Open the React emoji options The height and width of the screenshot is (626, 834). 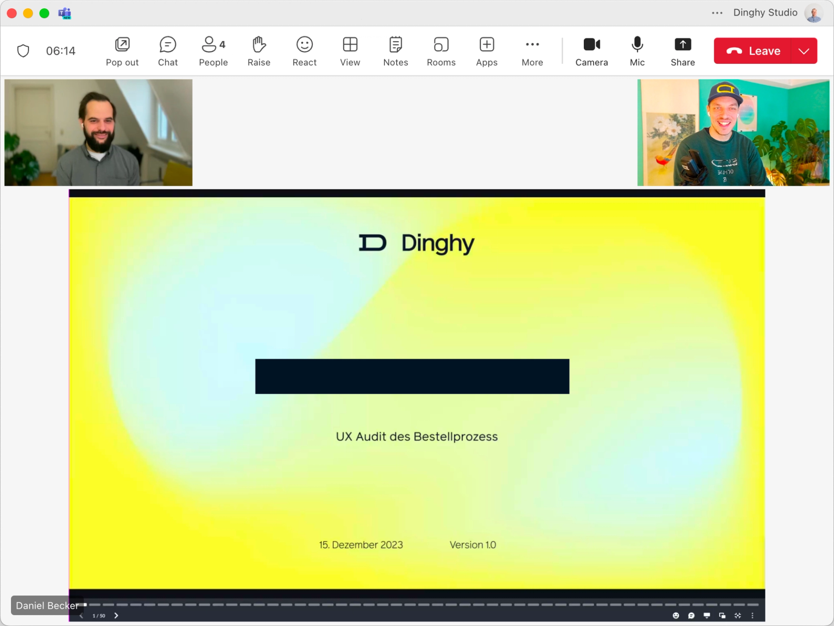(304, 51)
